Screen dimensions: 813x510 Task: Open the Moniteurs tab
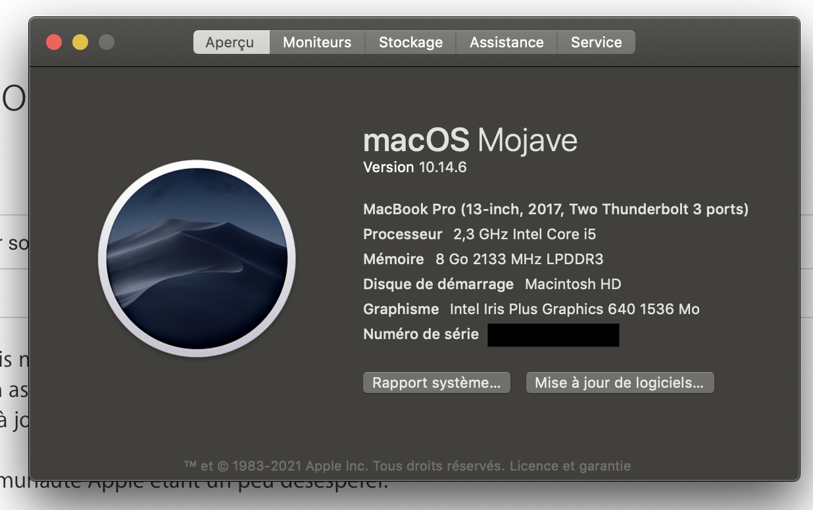click(x=317, y=42)
